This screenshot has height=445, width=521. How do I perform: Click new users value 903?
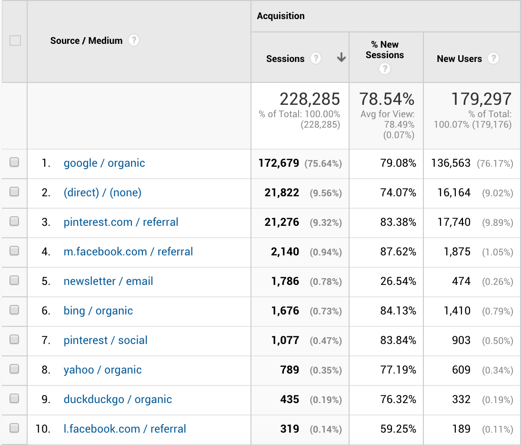(x=461, y=340)
